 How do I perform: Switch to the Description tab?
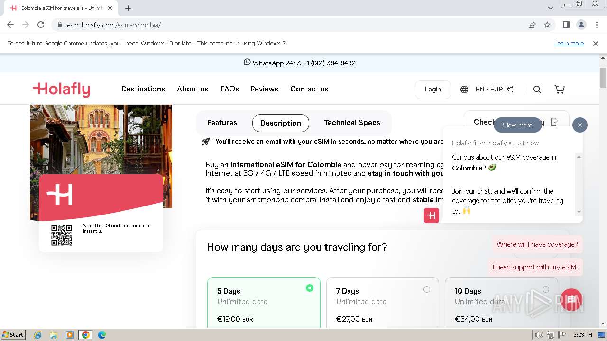pyautogui.click(x=281, y=123)
